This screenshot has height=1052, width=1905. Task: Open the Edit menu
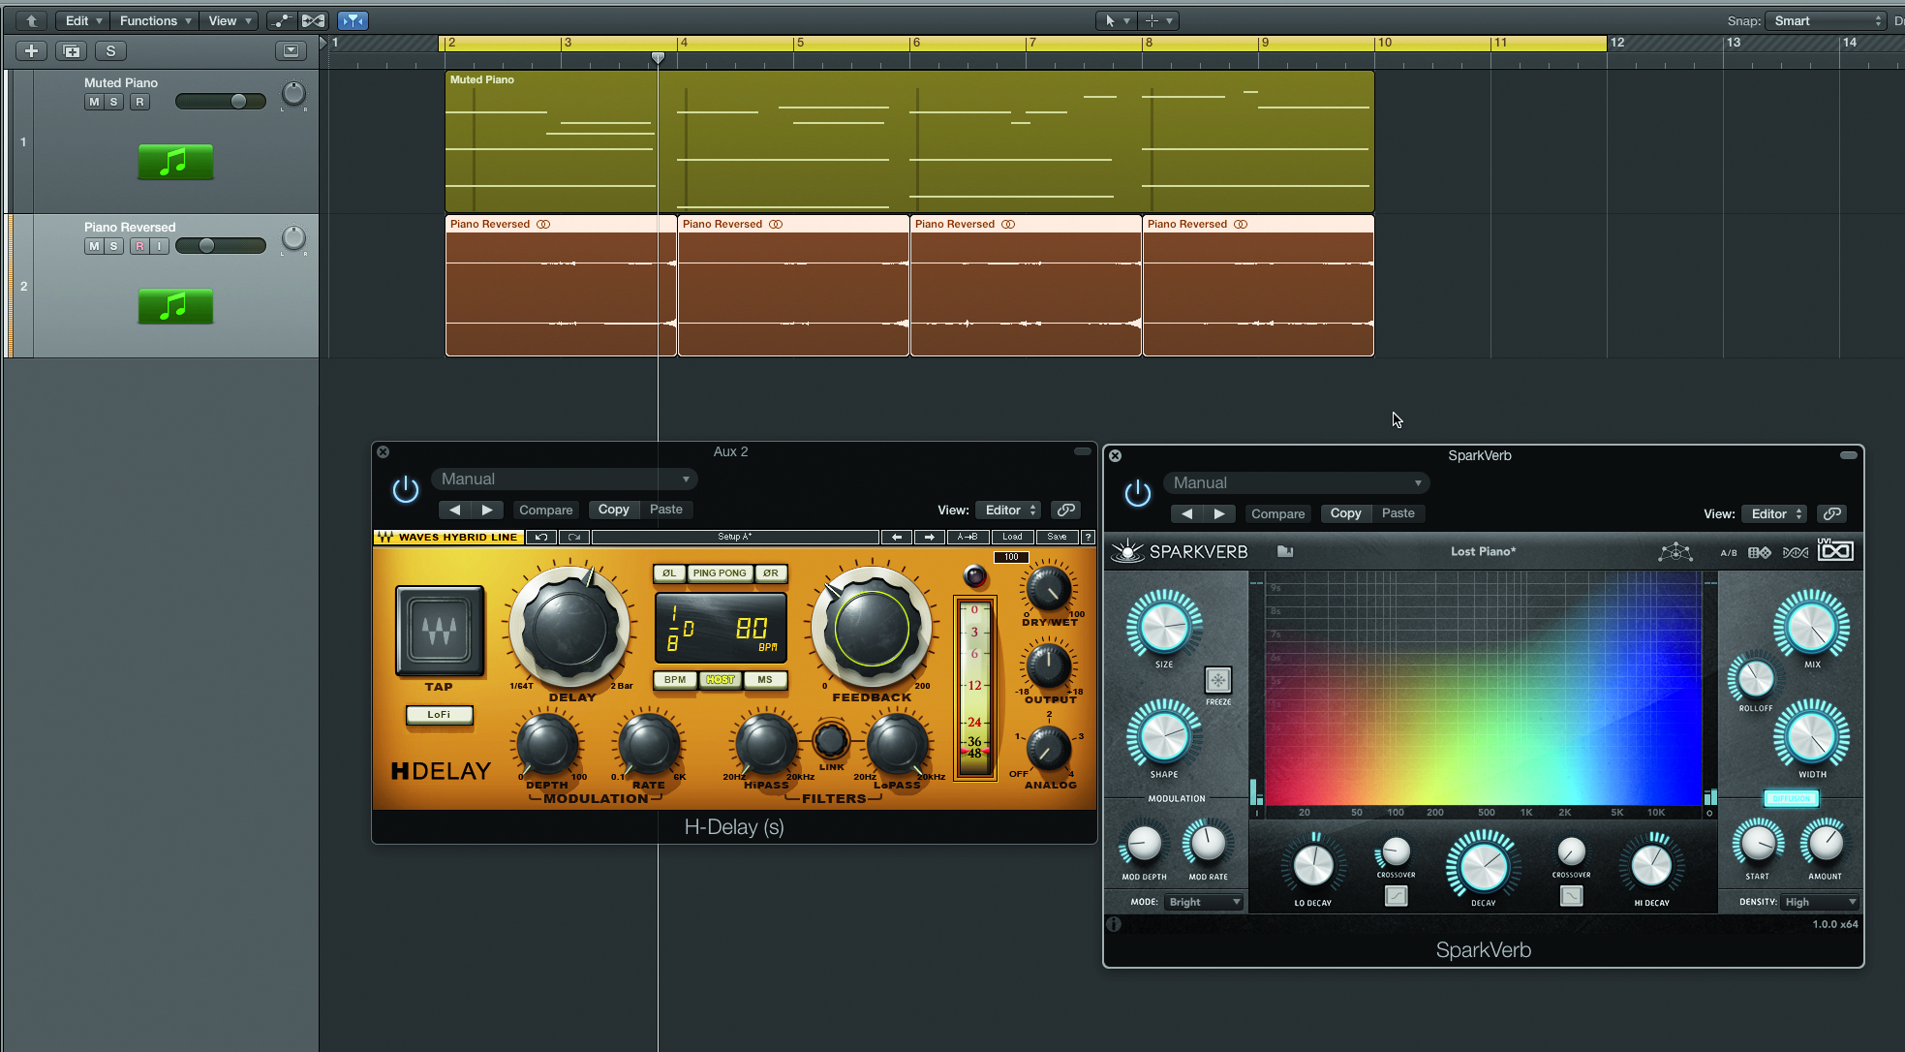pyautogui.click(x=82, y=20)
